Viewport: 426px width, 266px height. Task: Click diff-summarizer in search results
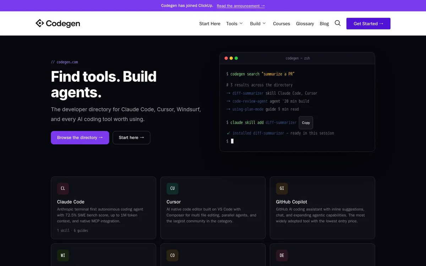pyautogui.click(x=248, y=93)
